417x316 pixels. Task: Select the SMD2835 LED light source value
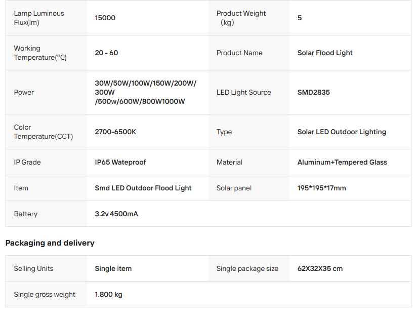click(x=313, y=92)
